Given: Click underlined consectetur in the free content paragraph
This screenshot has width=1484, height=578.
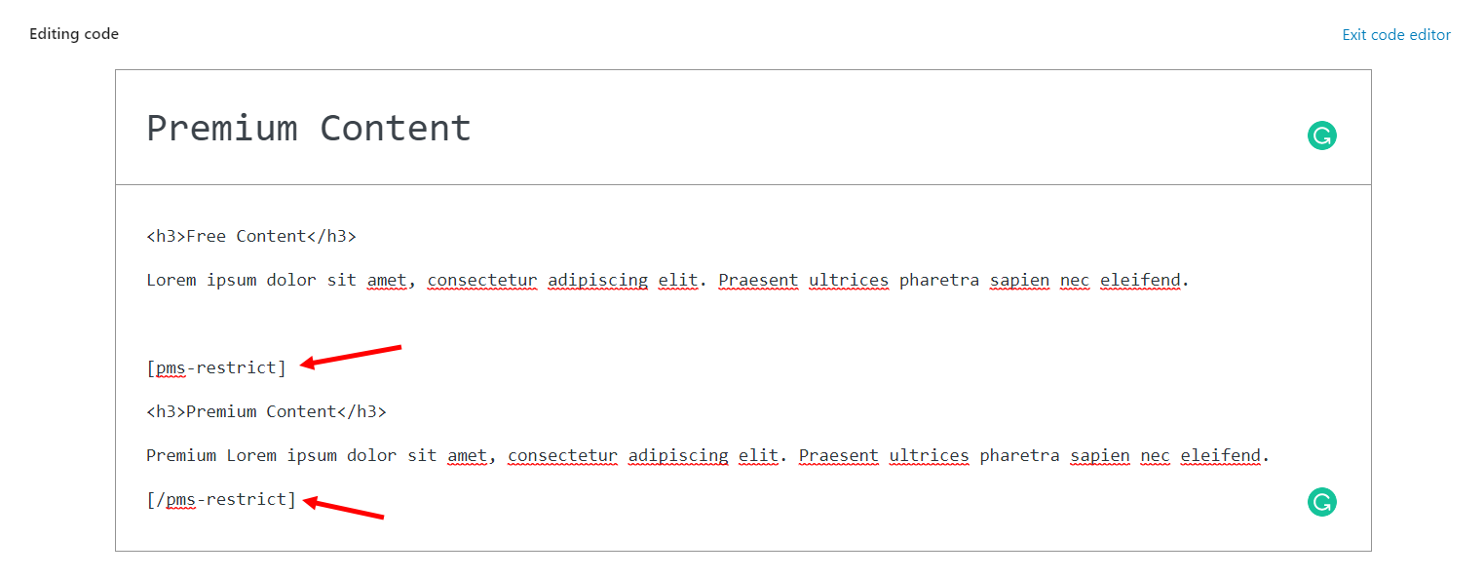Looking at the screenshot, I should (x=481, y=280).
